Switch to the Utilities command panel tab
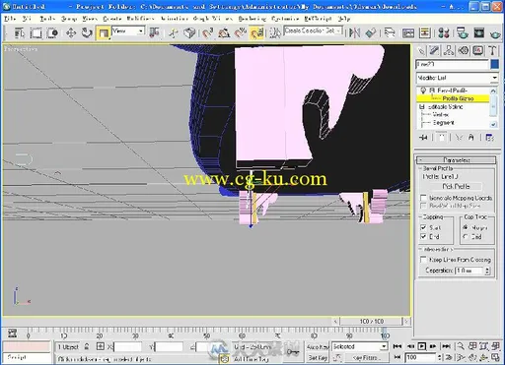The image size is (505, 365). tap(492, 50)
